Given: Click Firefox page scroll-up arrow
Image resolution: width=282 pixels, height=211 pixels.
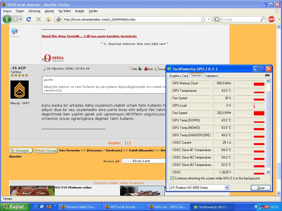Looking at the screenshot, I should (278, 27).
